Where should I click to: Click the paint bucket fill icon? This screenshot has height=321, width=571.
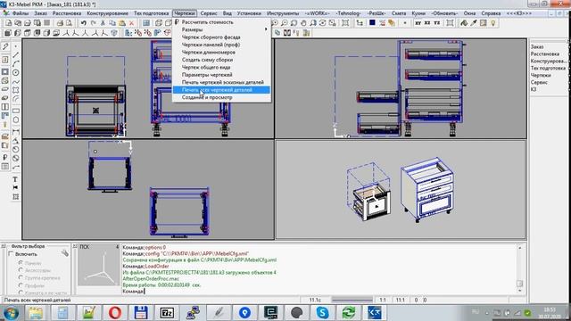pyautogui.click(x=464, y=23)
